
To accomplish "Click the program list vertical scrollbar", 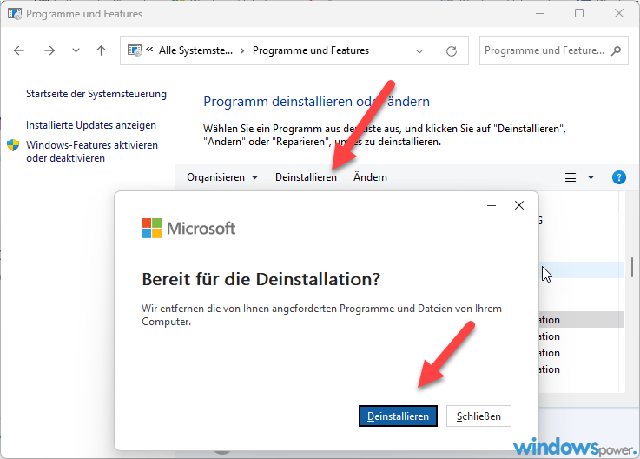I will (x=632, y=268).
